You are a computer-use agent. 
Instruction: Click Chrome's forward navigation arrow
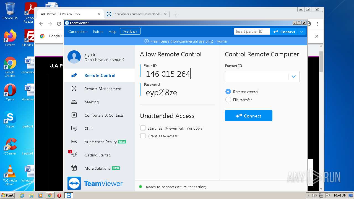pos(50,24)
